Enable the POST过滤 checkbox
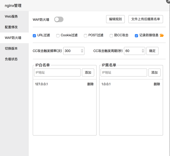This screenshot has height=156, width=170. click(85, 36)
